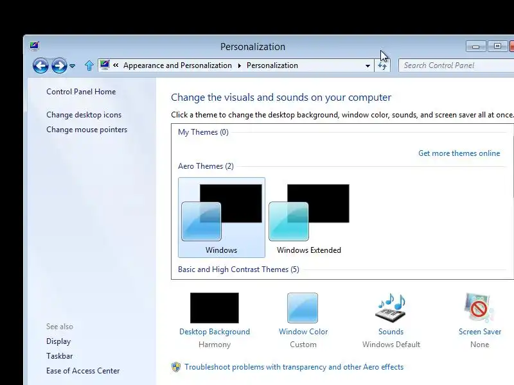Click the My Themes (0) heading
Screen dimensions: 514x385
tap(203, 132)
